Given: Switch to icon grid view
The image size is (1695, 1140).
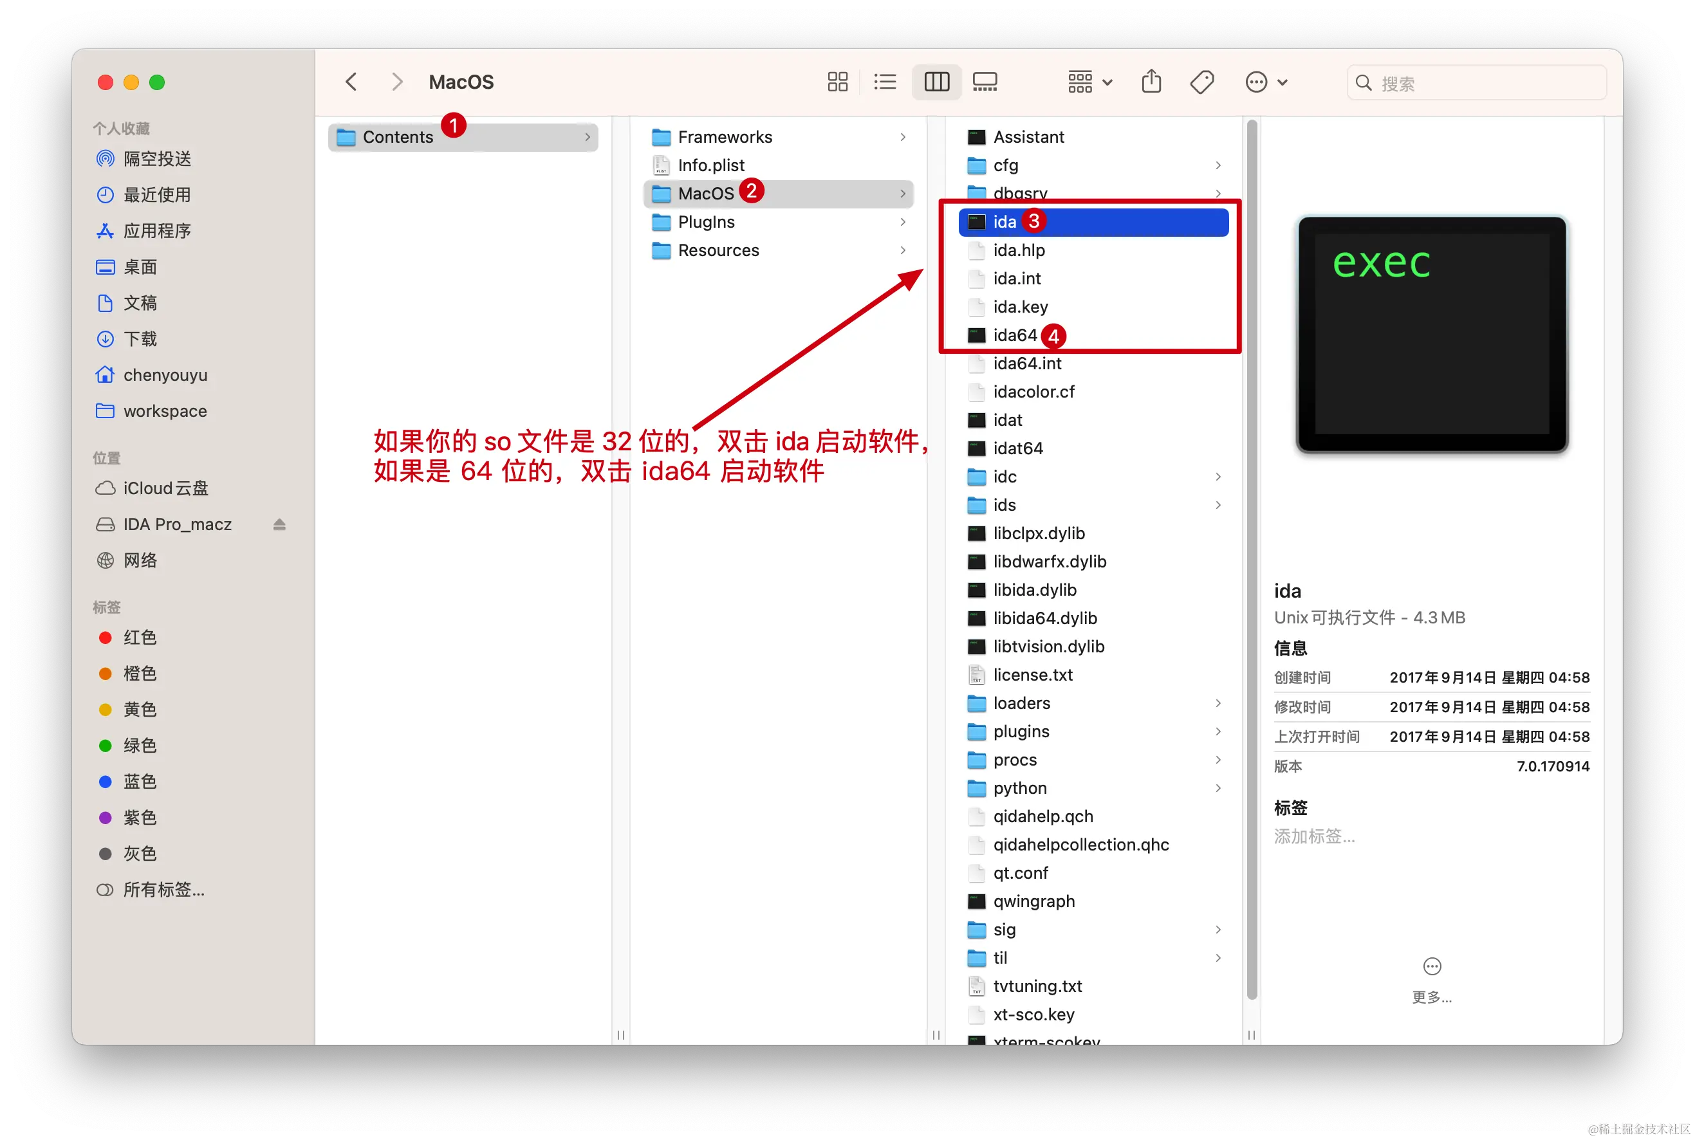Looking at the screenshot, I should (x=837, y=82).
